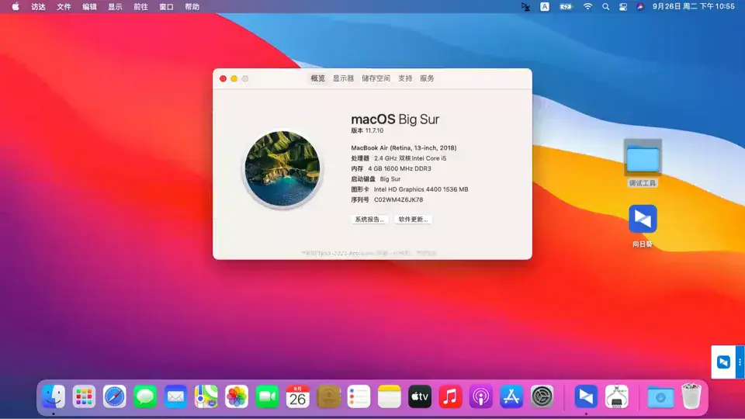Switch to the 储存空间 tab
This screenshot has height=419, width=745.
point(376,78)
